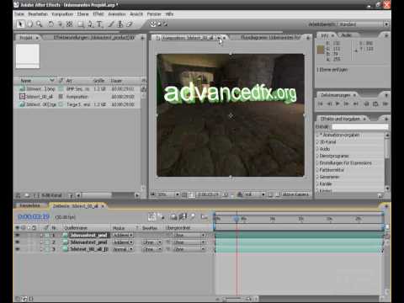Viewport: 404px width, 303px height.
Task: Toggle the grid and guides button in viewer
Action: tap(184, 194)
